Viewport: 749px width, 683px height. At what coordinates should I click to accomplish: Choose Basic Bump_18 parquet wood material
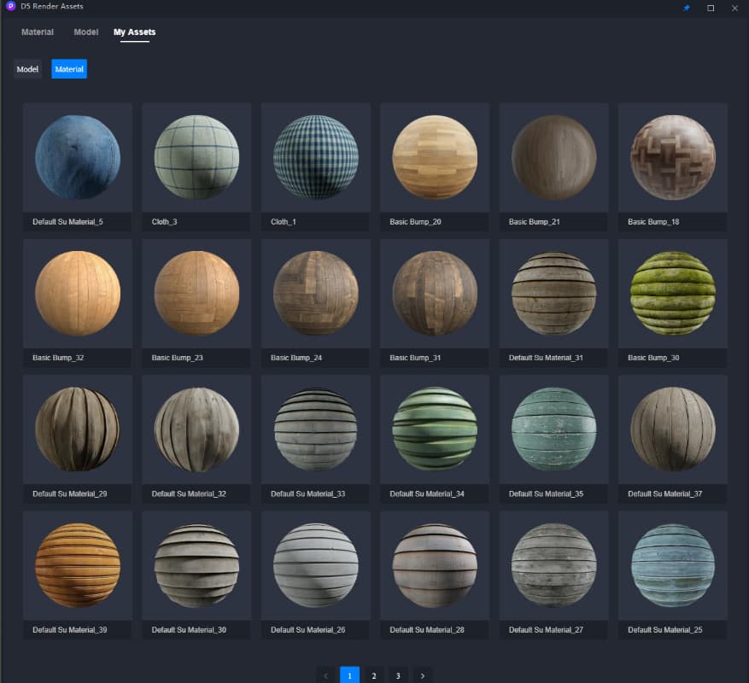672,157
